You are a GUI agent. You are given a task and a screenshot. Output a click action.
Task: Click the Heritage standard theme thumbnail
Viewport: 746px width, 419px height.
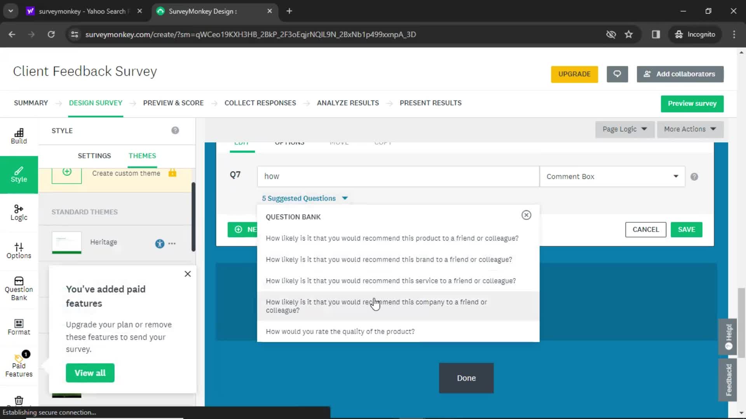point(66,242)
